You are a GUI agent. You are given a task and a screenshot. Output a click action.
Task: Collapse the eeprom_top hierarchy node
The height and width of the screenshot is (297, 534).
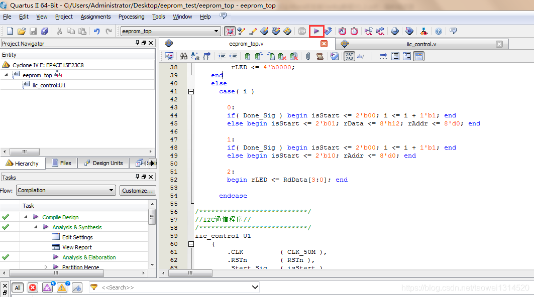tap(6, 75)
